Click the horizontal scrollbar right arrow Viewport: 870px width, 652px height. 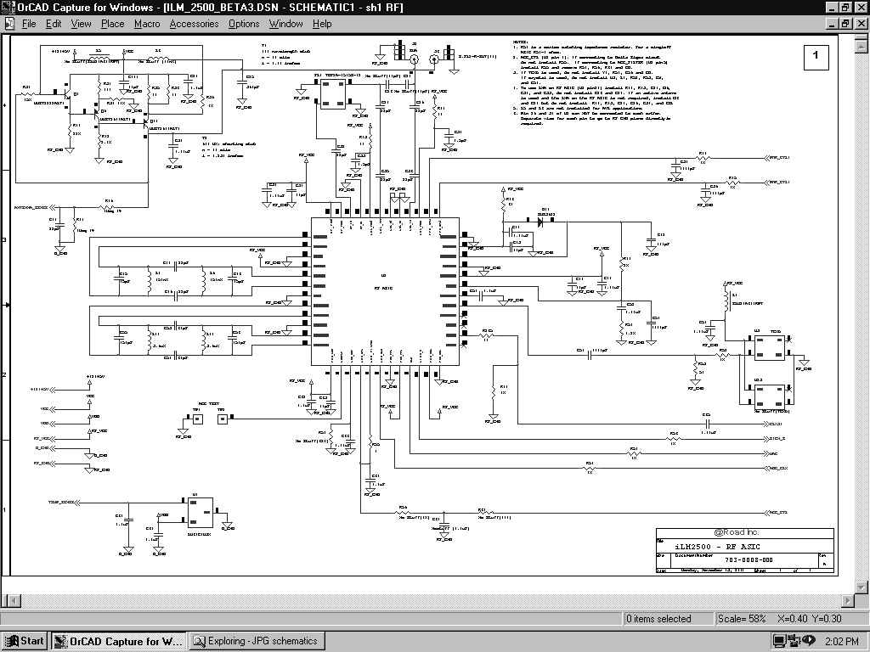point(850,600)
